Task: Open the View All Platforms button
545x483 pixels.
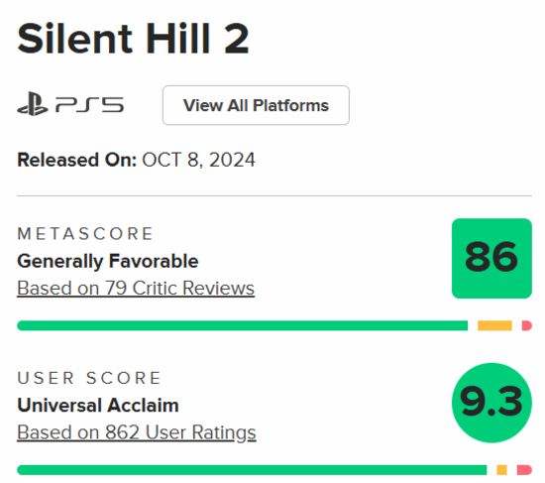Action: 256,105
